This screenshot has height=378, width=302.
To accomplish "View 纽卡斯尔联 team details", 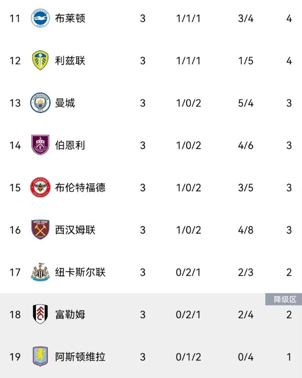I will tap(80, 272).
